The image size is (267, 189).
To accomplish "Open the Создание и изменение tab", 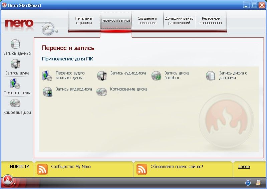I will pos(147,20).
